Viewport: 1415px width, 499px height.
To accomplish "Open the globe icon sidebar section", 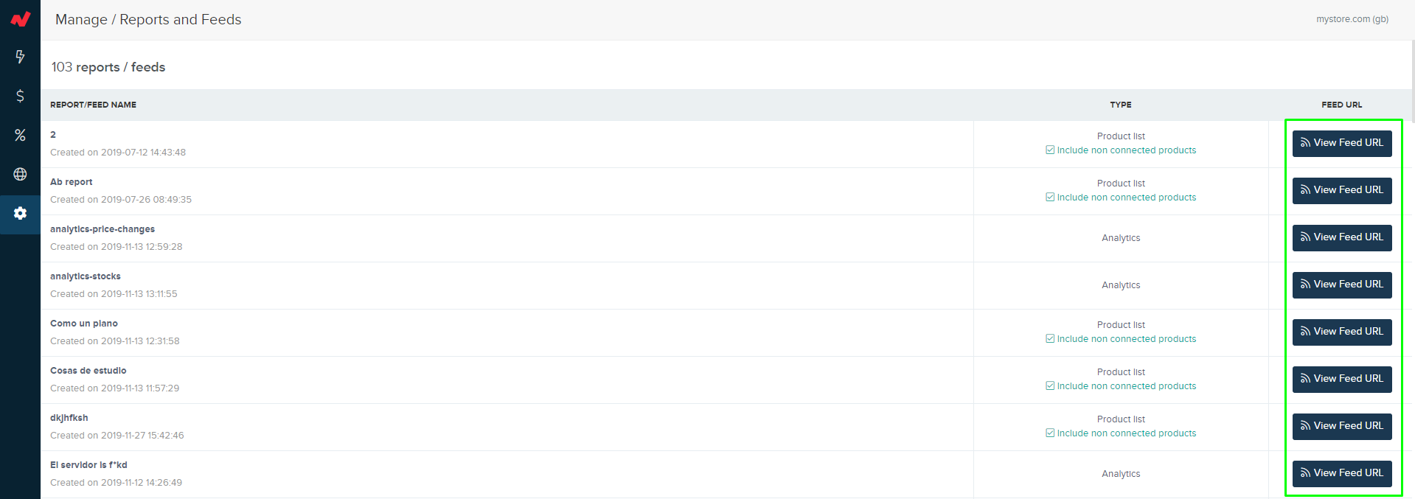I will click(x=20, y=174).
